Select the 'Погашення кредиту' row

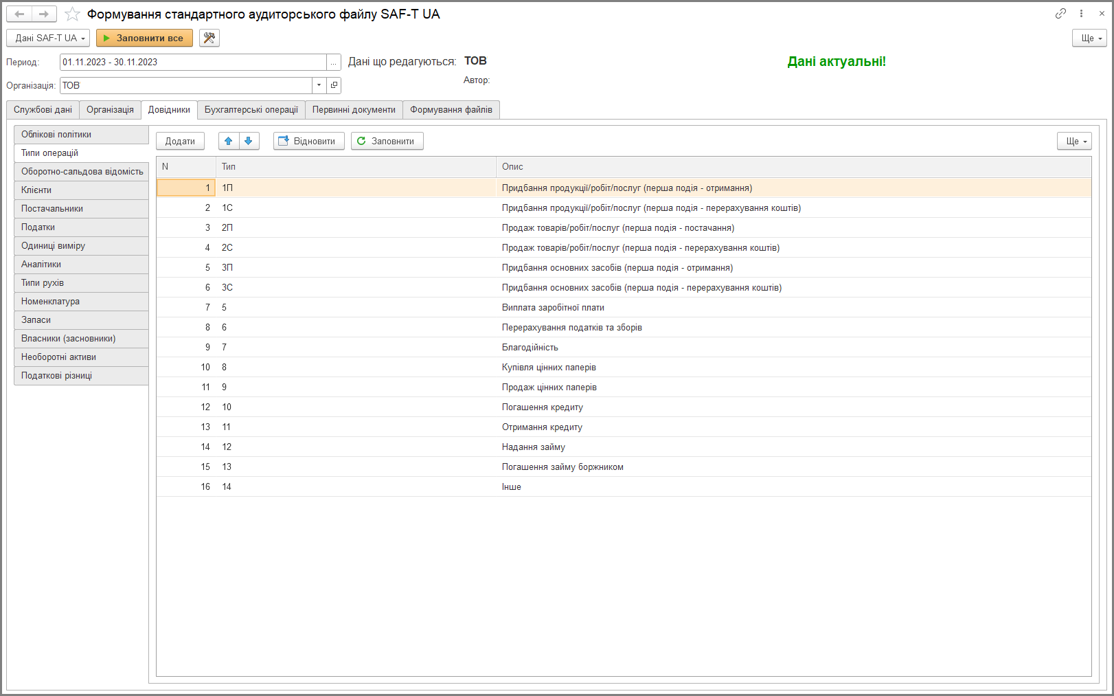624,407
